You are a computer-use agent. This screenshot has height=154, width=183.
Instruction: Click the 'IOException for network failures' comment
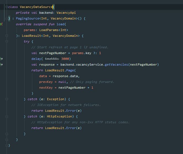[x=66, y=105]
